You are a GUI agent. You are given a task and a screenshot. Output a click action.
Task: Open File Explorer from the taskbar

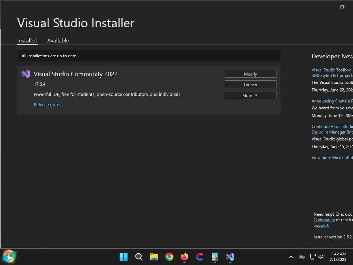154,257
